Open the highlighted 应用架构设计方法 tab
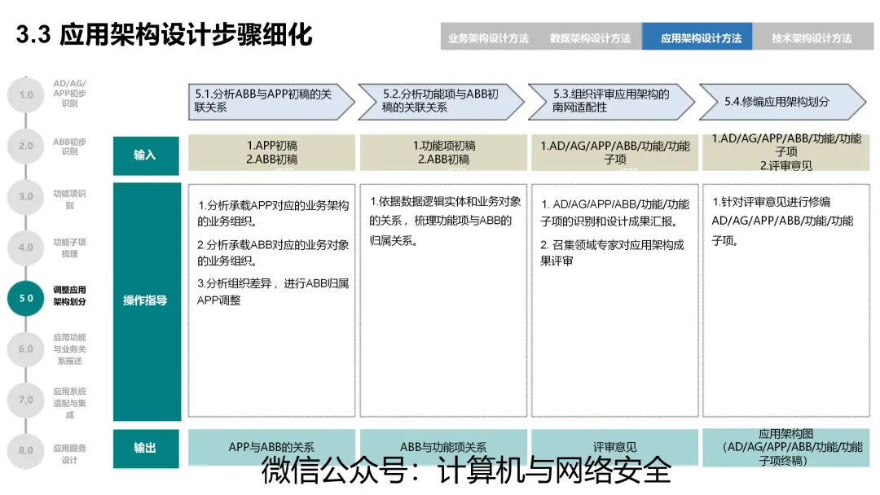880x495 pixels. 697,37
